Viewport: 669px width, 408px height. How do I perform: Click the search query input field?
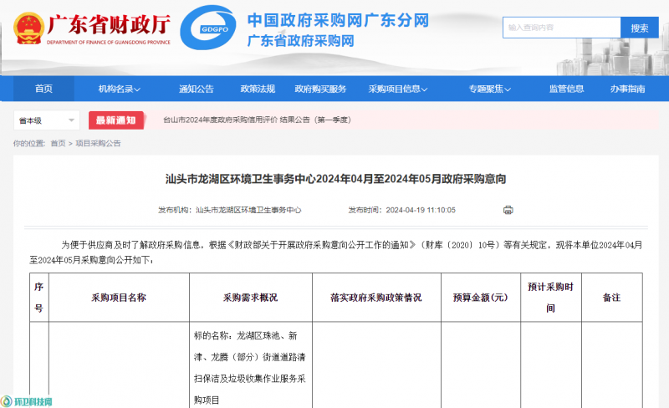(x=560, y=28)
